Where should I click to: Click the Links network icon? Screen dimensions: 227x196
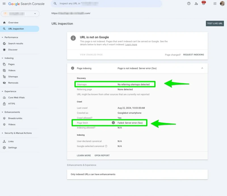[x=4, y=142]
